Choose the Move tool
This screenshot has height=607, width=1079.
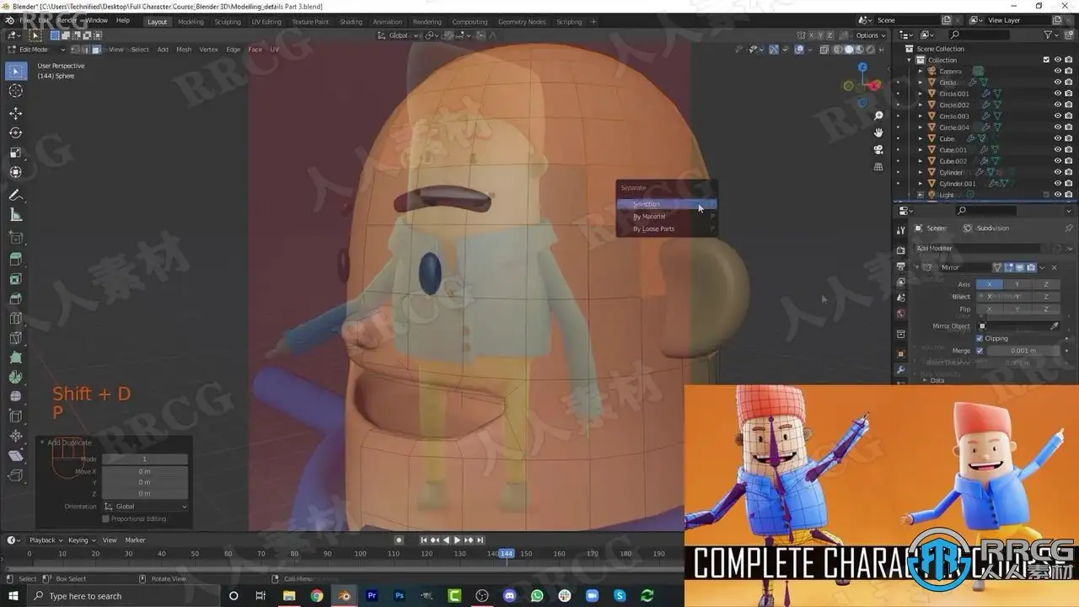tap(16, 113)
